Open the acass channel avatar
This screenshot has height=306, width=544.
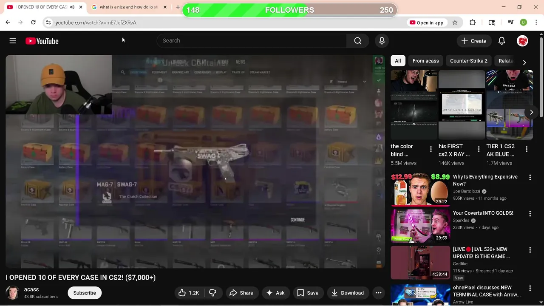point(12,293)
